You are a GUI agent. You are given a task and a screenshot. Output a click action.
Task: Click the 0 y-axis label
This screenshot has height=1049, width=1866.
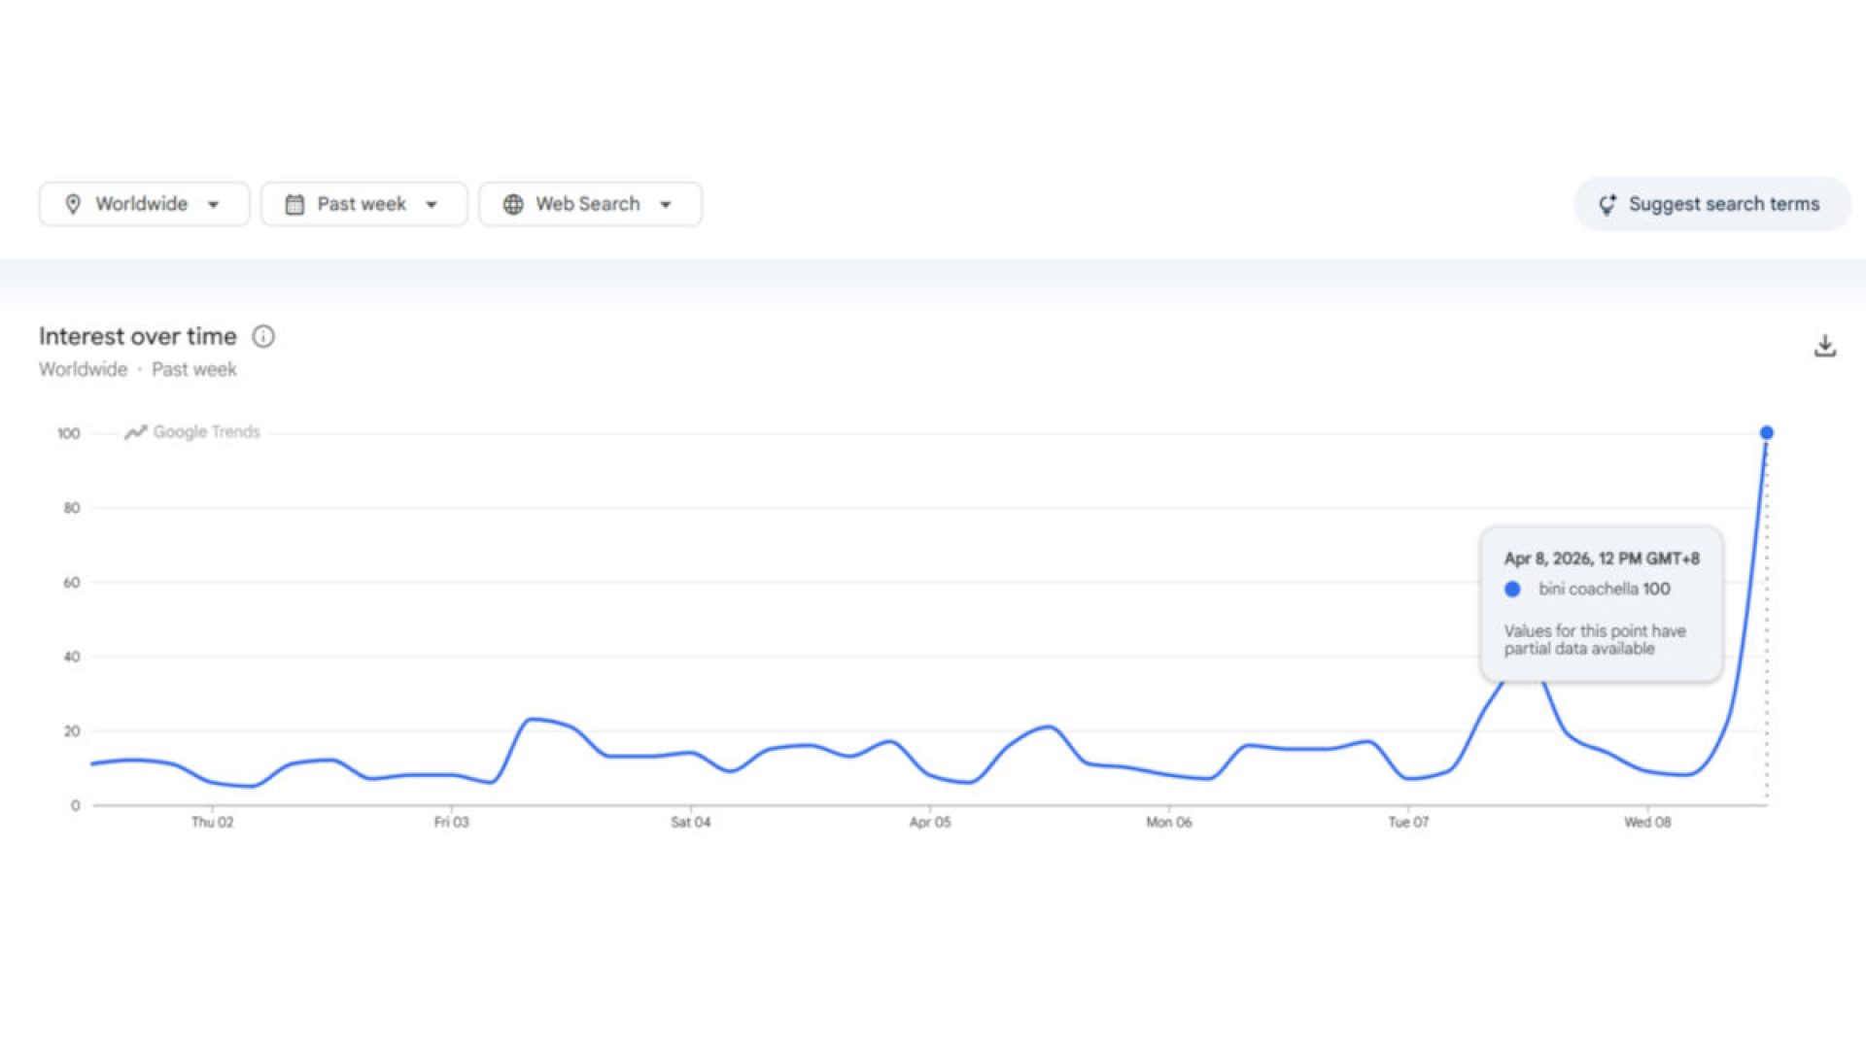pyautogui.click(x=75, y=805)
